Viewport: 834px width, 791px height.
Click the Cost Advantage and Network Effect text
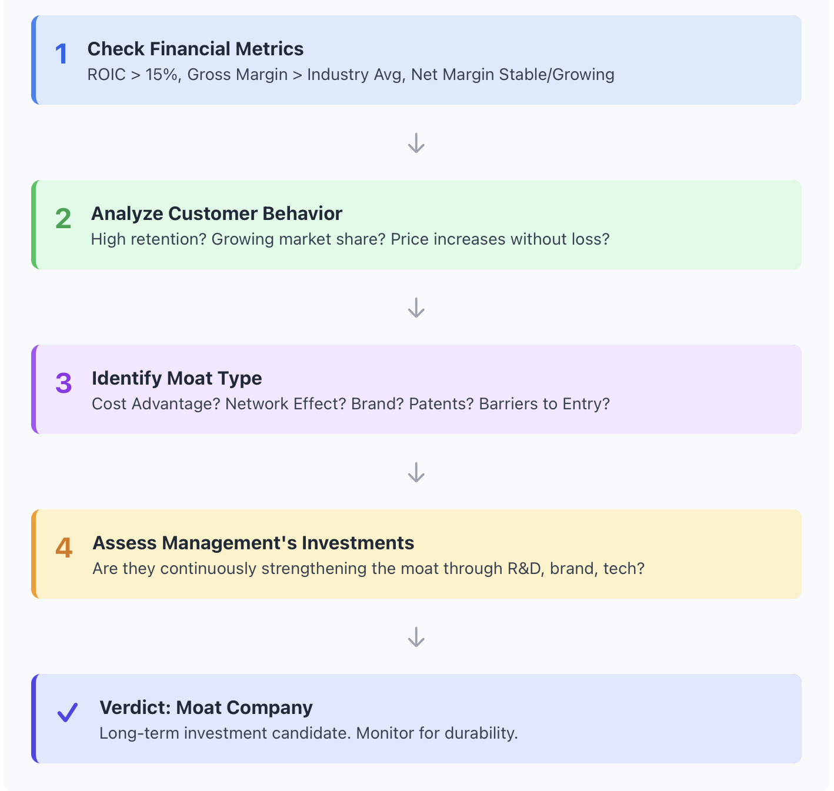tap(219, 404)
